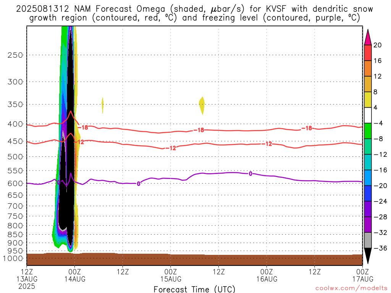This screenshot has width=391, height=293.
Task: Select the 17AUG date label on time axis
Action: [x=363, y=279]
